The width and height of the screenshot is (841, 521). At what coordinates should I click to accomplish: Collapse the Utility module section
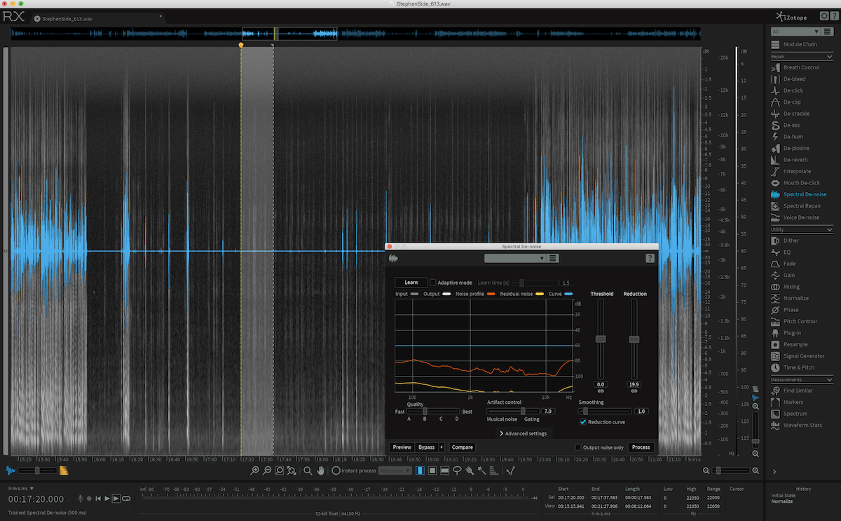(x=830, y=229)
